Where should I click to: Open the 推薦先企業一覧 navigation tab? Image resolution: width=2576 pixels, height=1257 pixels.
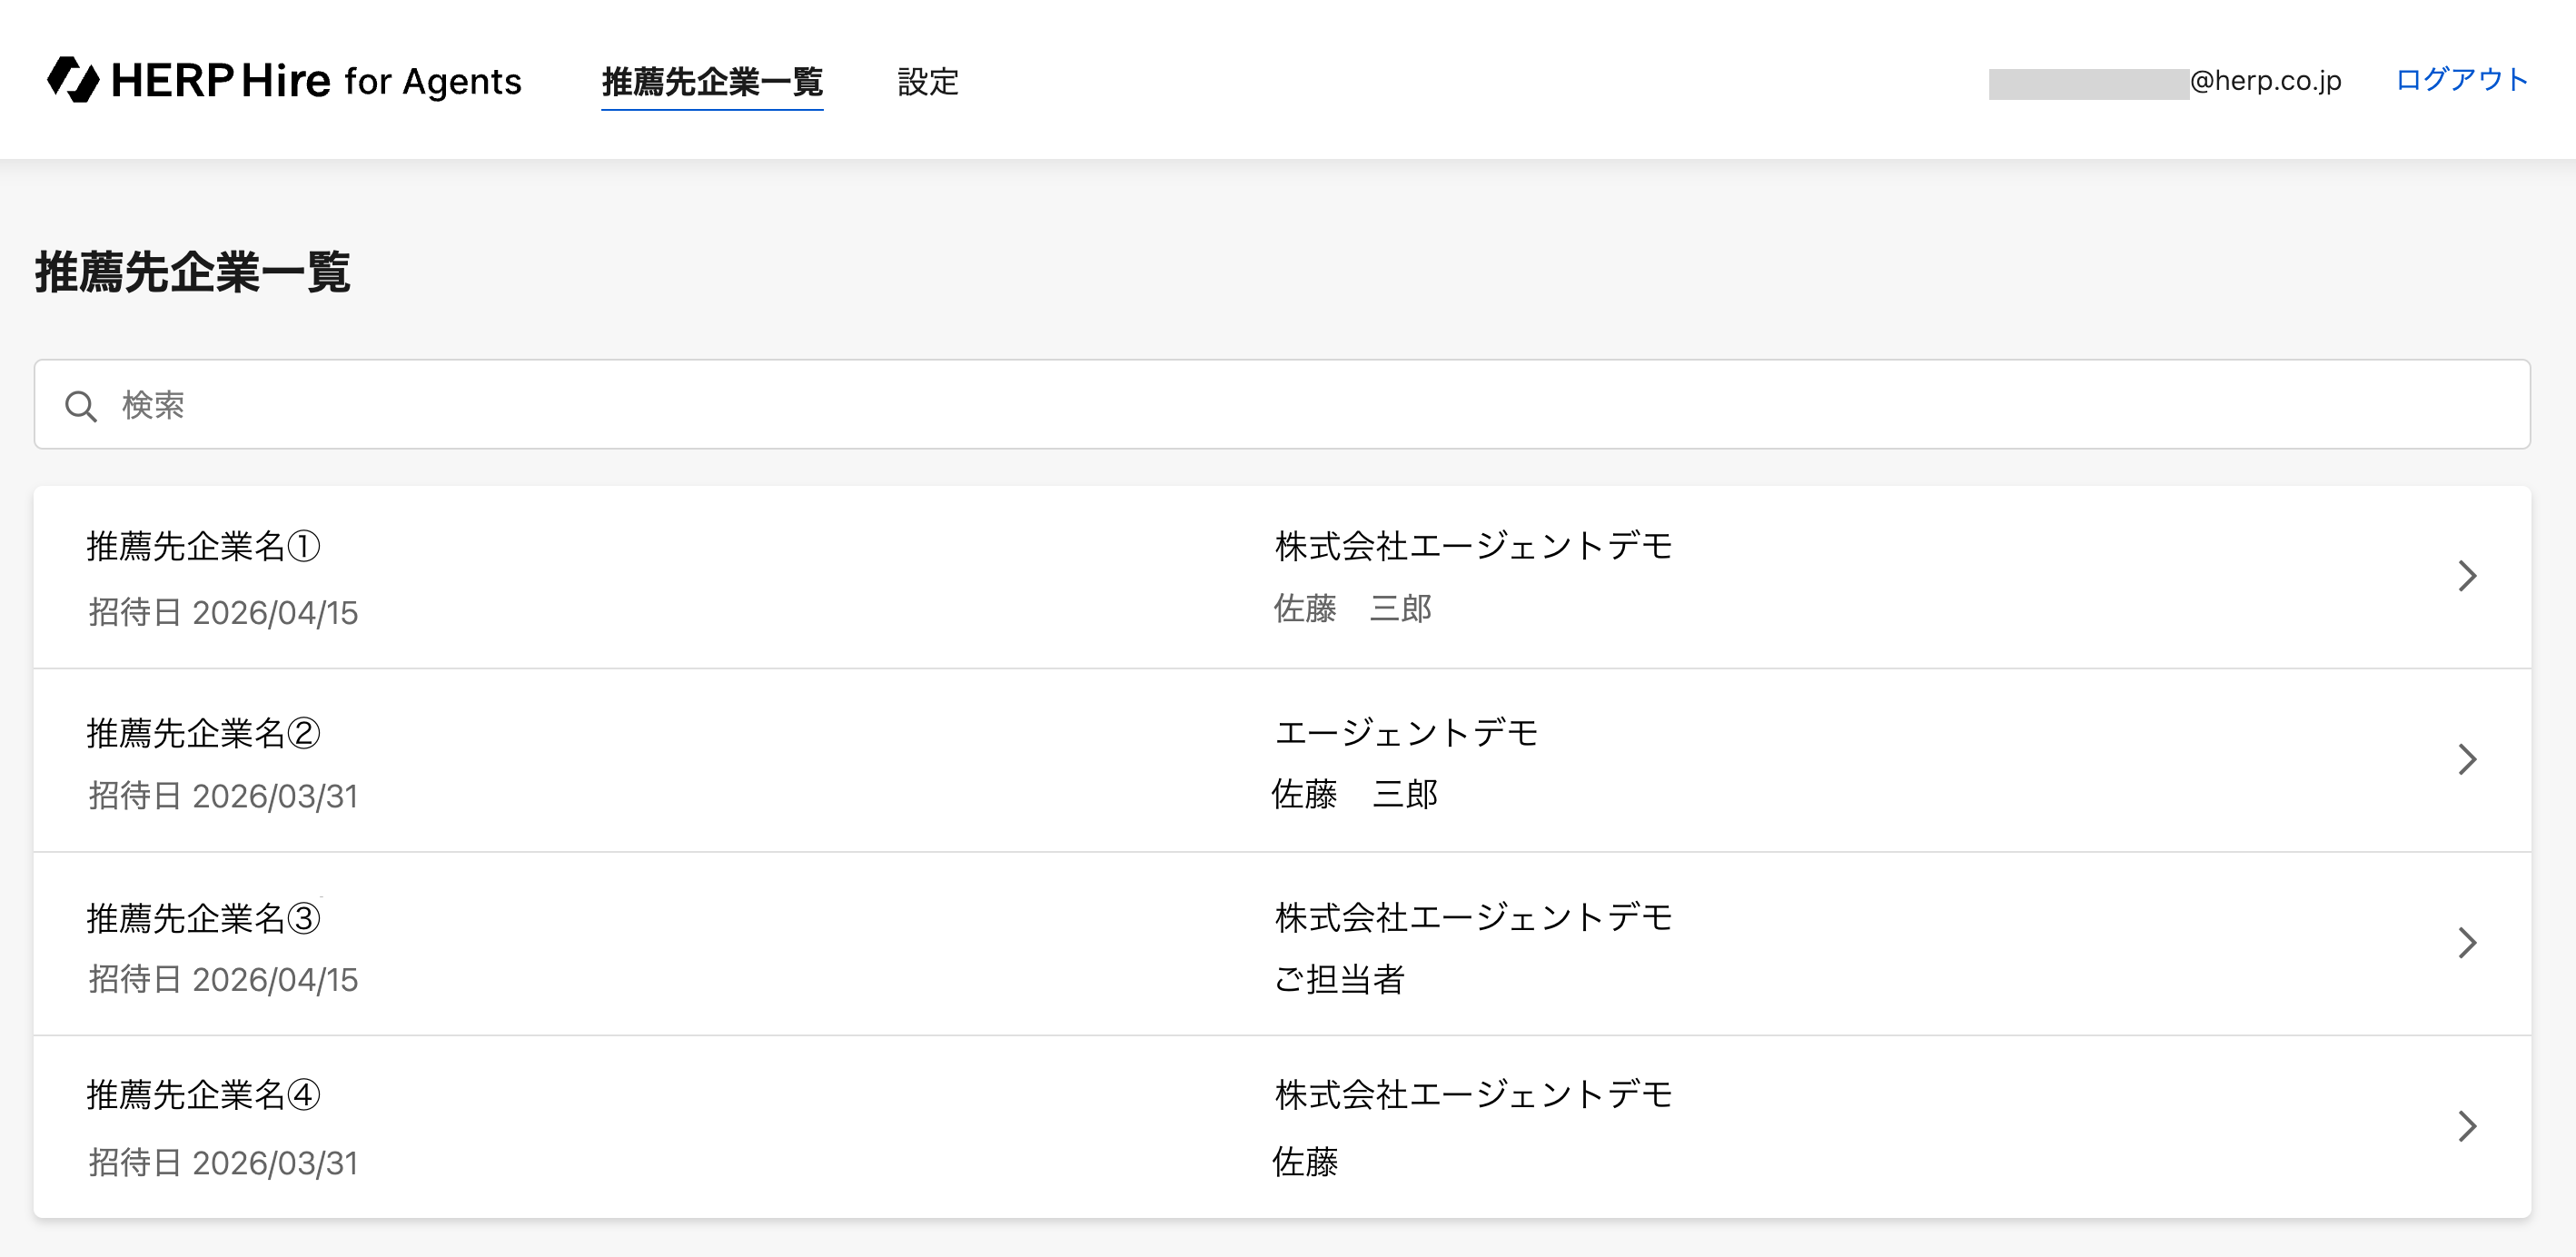(x=712, y=82)
